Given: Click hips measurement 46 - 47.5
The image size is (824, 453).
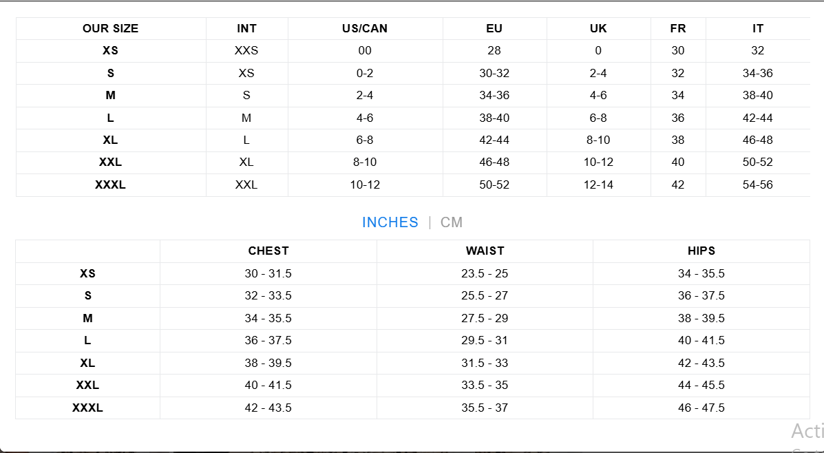Looking at the screenshot, I should 701,408.
